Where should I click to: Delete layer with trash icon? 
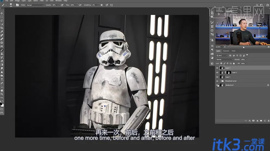[x=268, y=121]
